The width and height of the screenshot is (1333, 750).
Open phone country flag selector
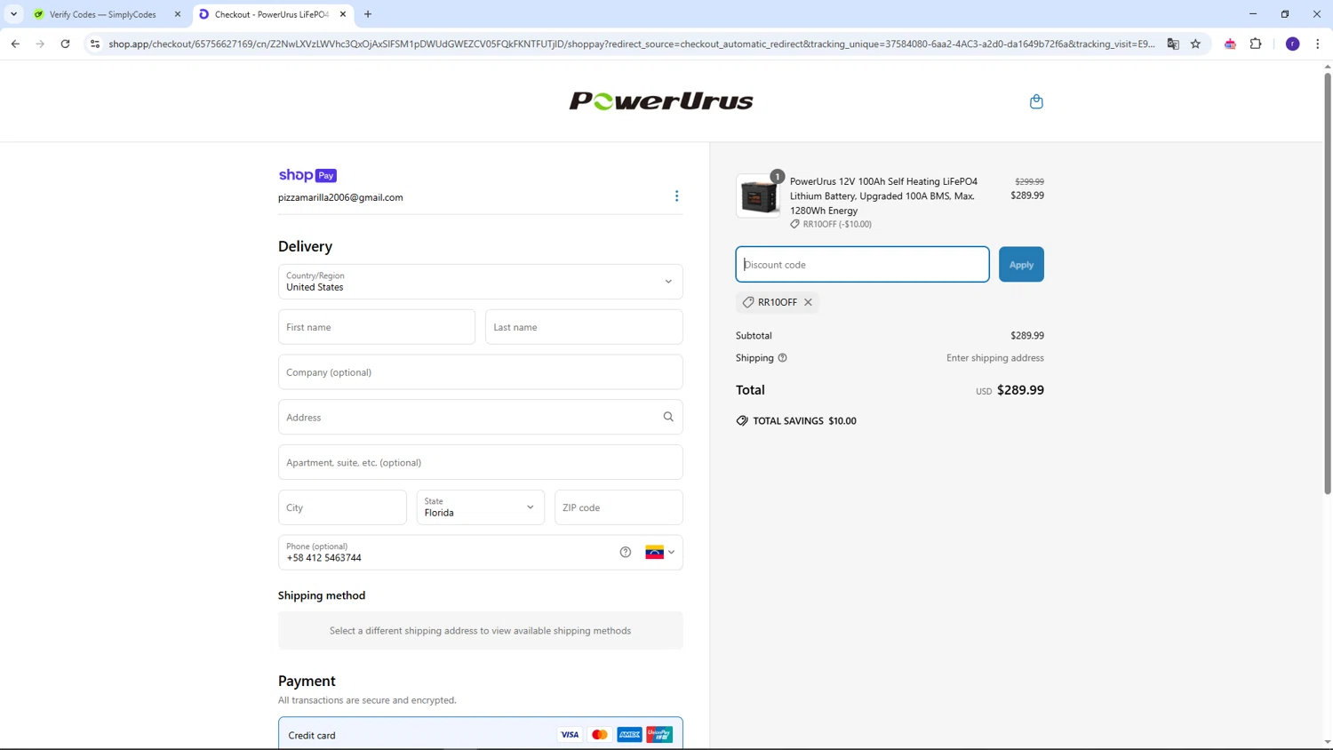659,552
